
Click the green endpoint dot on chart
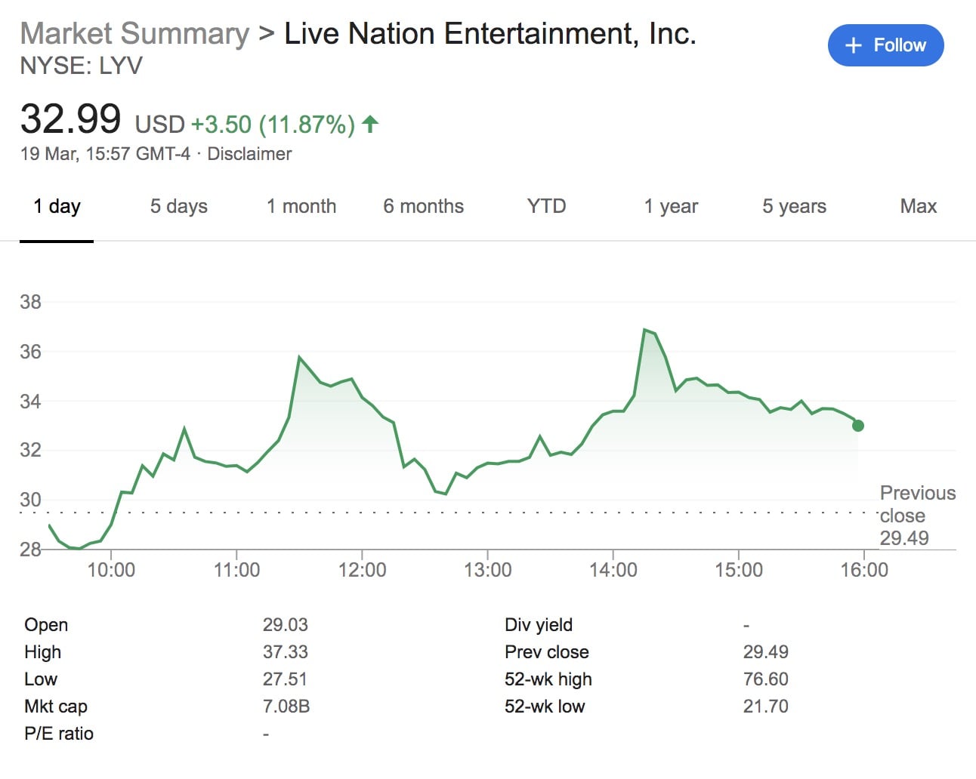coord(857,426)
